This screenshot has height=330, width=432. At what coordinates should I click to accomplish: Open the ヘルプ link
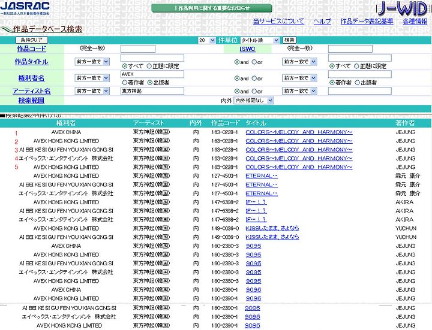tap(322, 21)
